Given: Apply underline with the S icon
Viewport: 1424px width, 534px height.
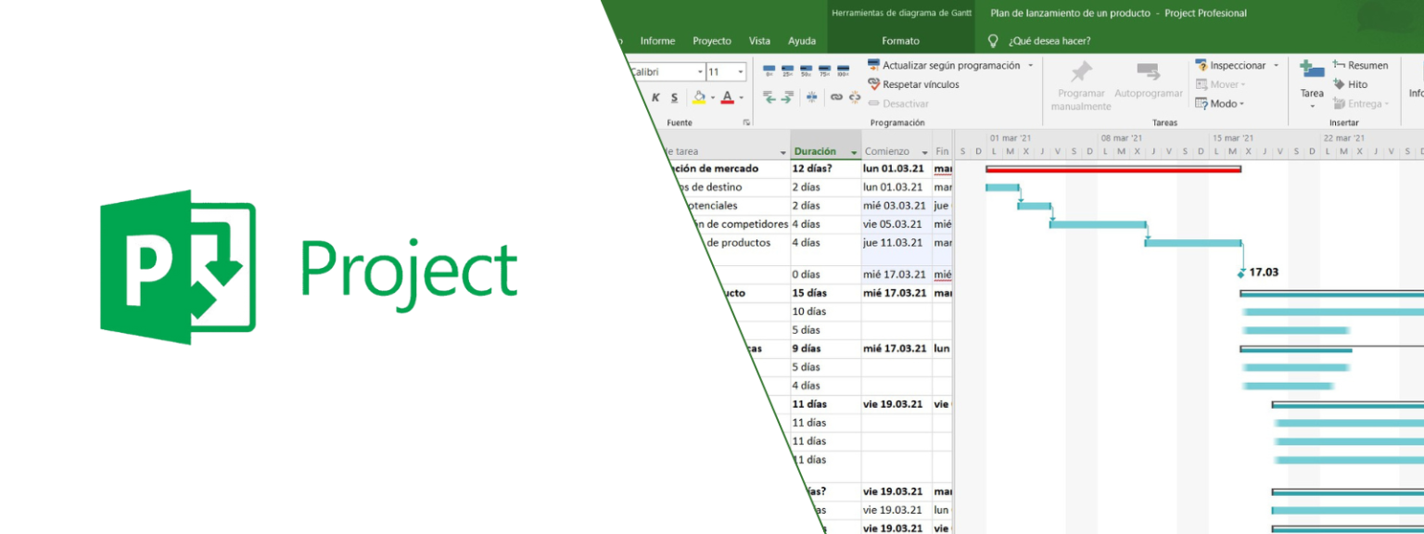Looking at the screenshot, I should (x=674, y=97).
